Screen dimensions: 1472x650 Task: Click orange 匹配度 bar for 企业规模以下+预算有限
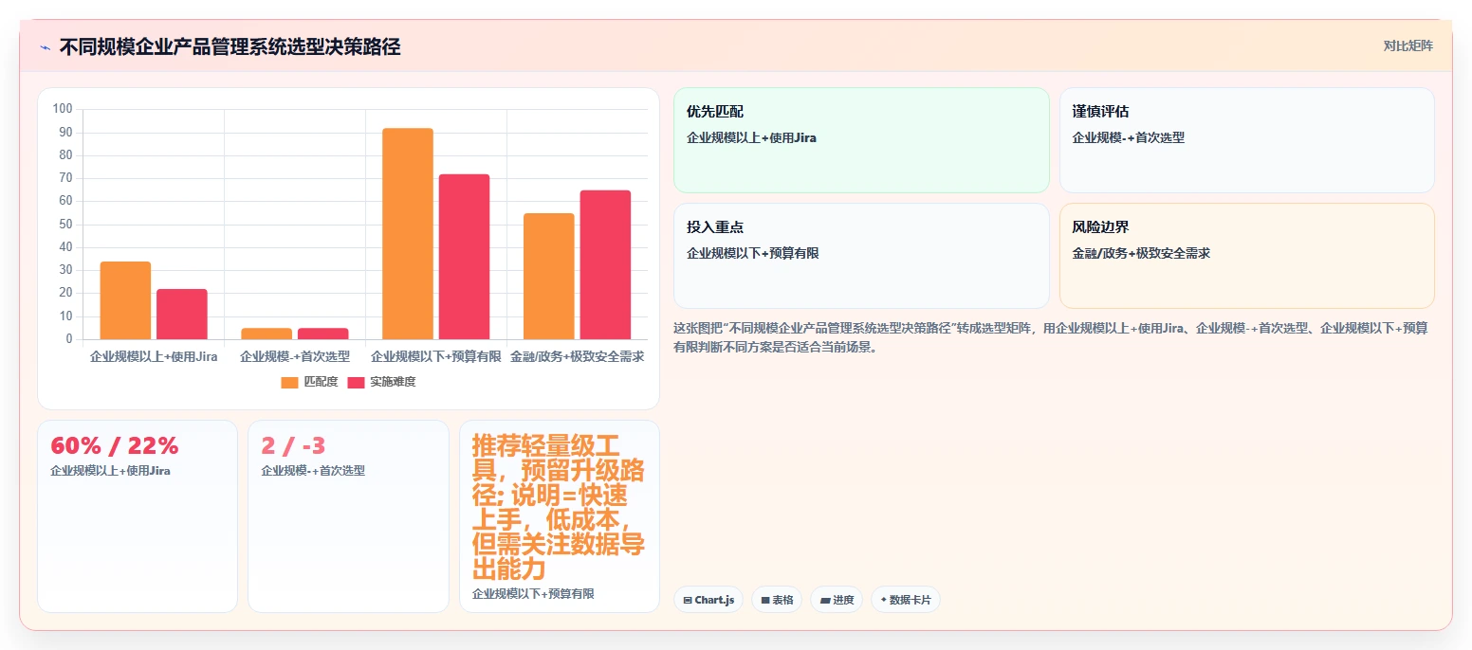tap(408, 233)
